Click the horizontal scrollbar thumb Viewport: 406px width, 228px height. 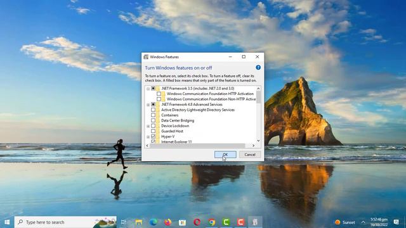[x=197, y=146]
